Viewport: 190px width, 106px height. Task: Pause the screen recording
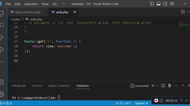161,100
